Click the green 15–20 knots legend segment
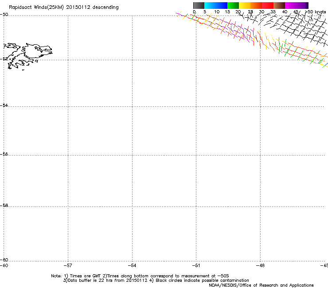The image size is (328, 288). click(x=233, y=5)
